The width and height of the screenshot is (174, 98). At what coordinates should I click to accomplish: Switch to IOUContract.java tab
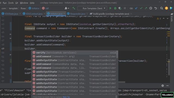point(34,14)
